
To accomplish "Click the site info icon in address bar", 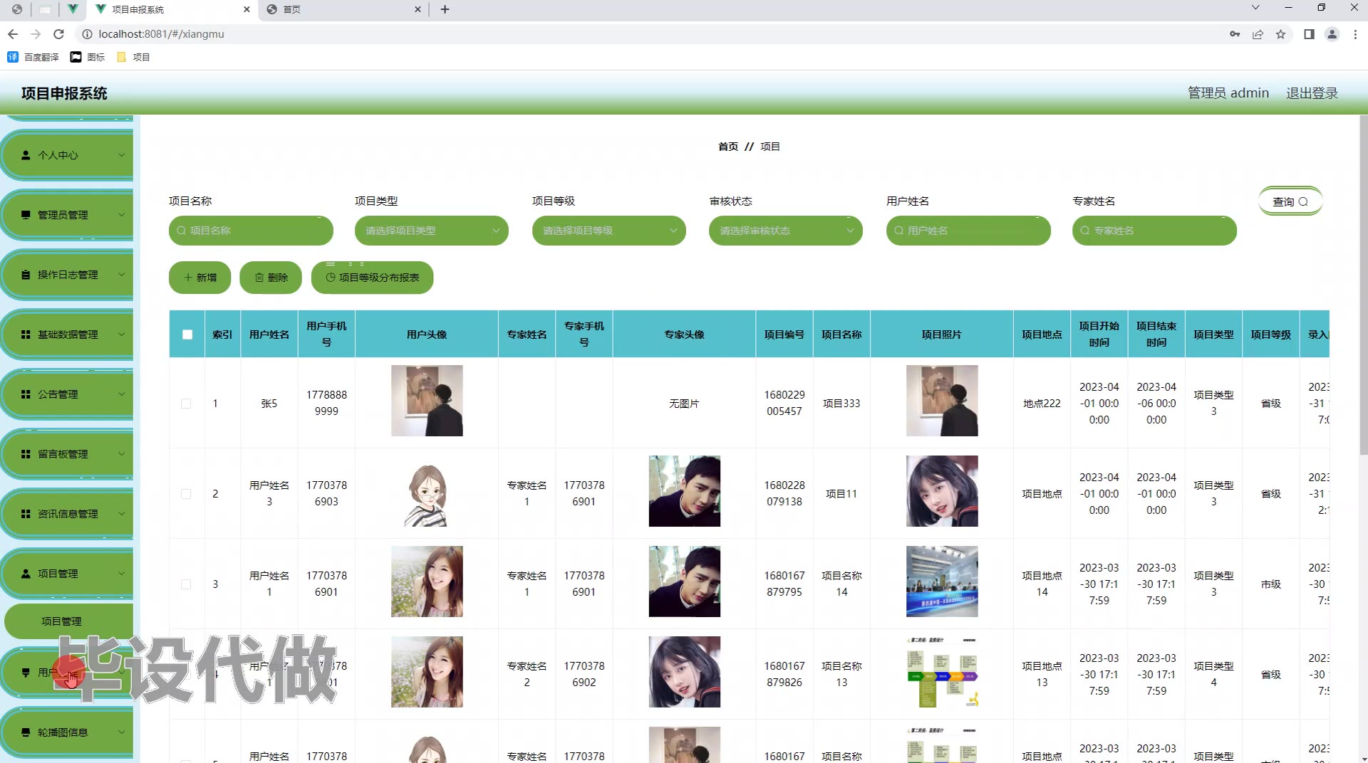I will point(86,34).
